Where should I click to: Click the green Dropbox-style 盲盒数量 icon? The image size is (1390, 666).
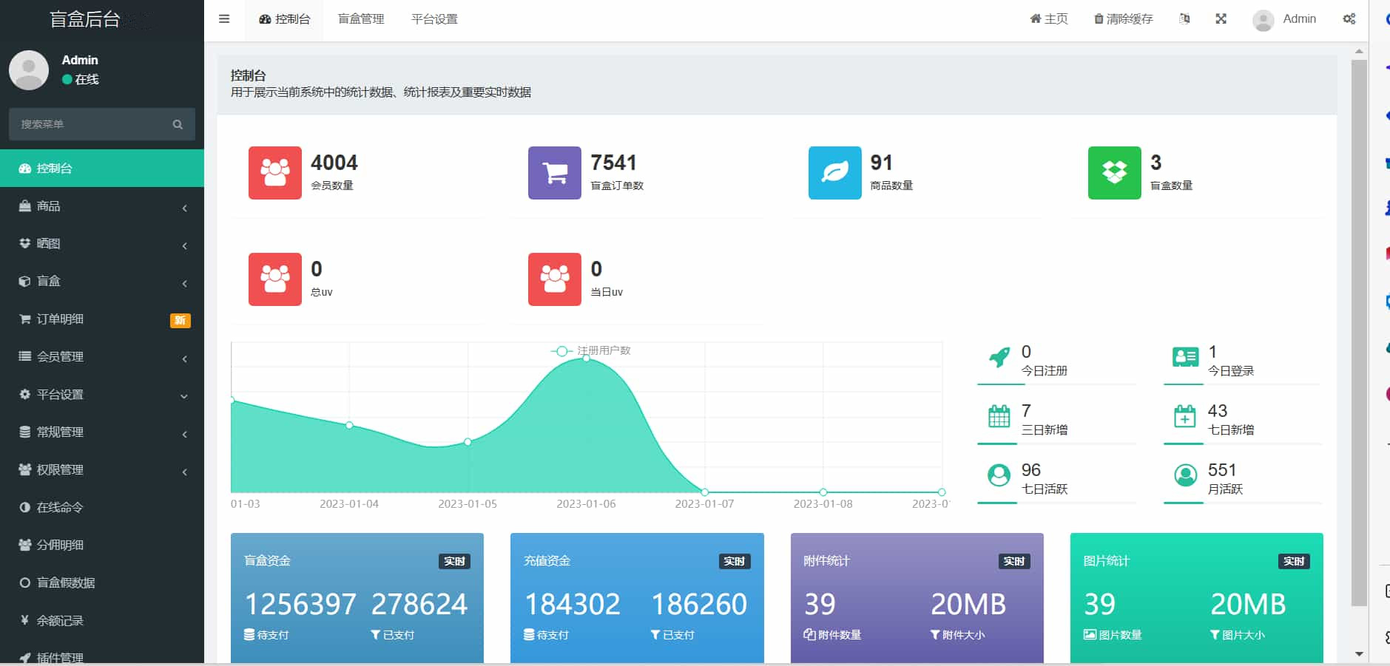1114,173
